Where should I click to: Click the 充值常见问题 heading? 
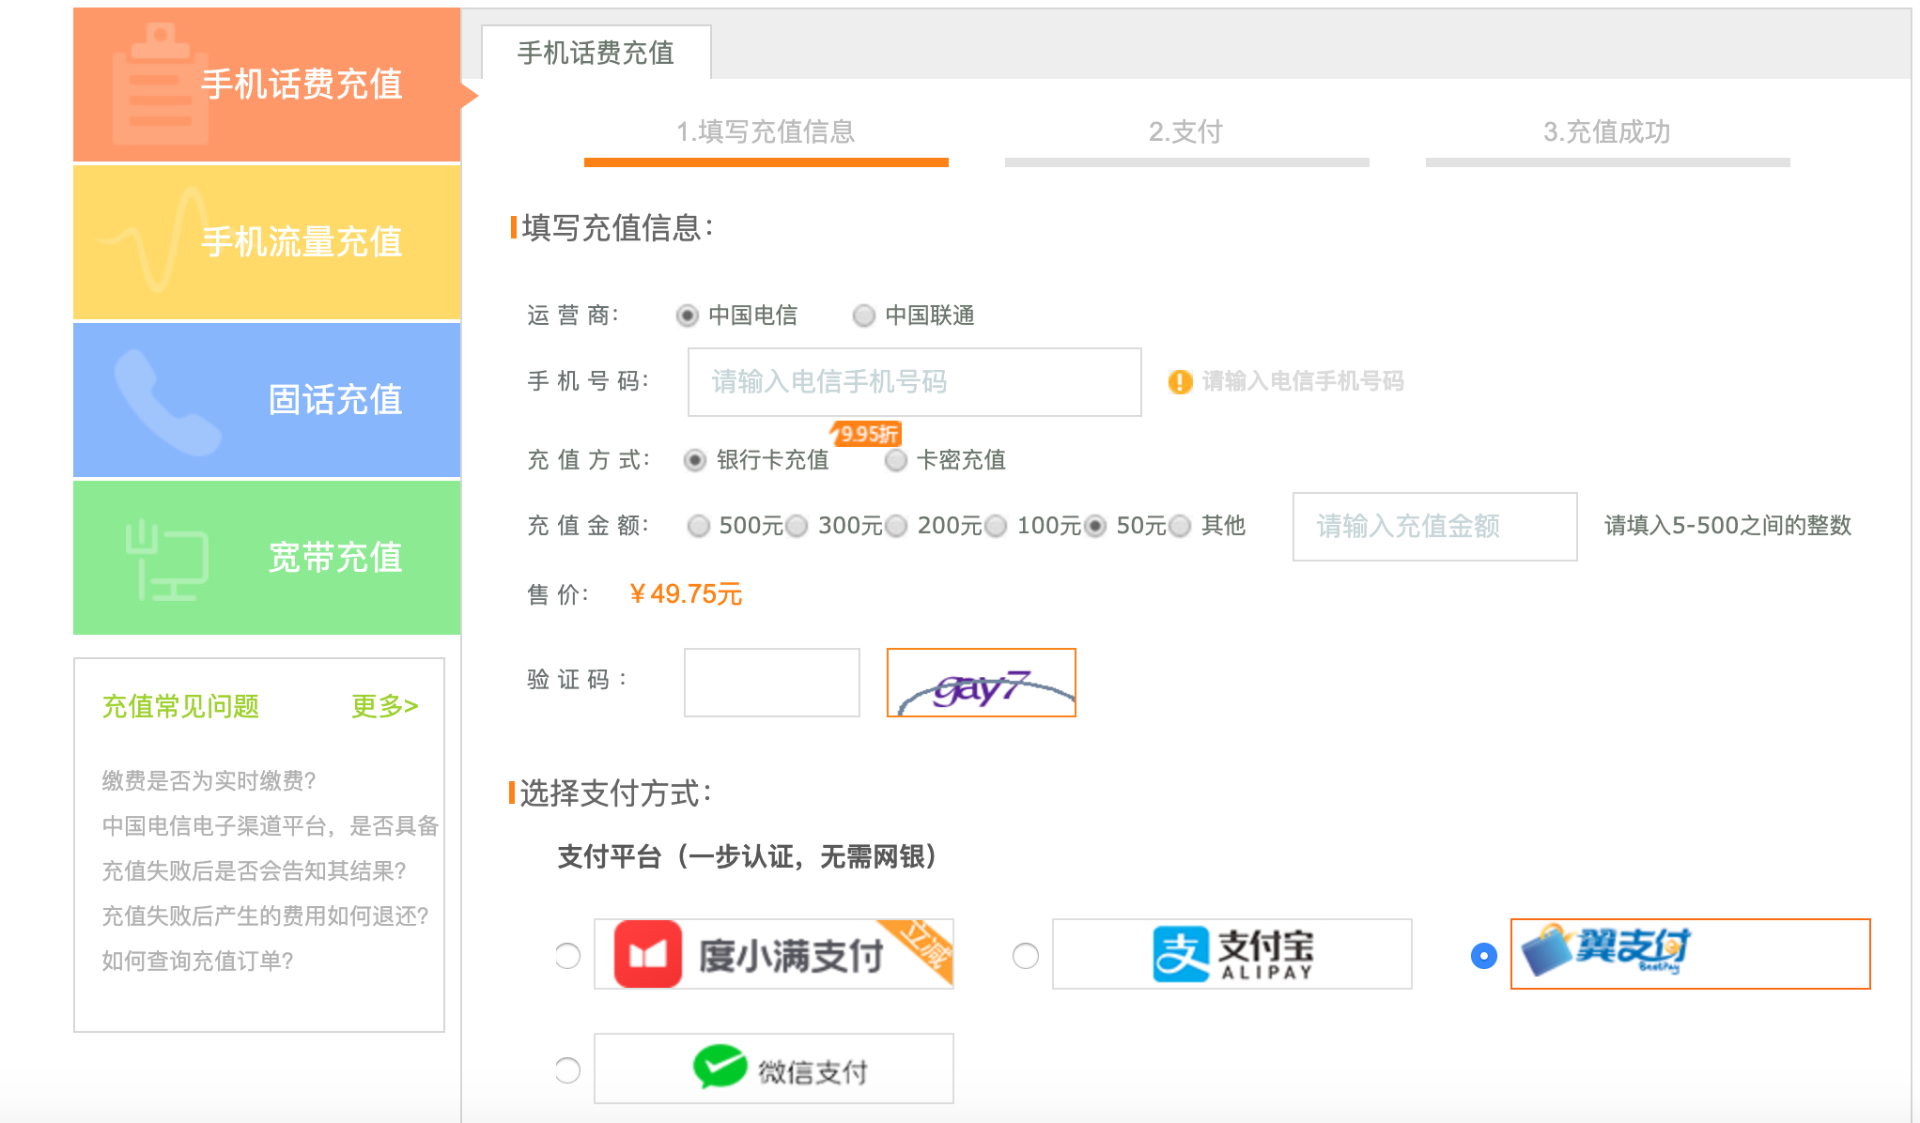pos(180,706)
